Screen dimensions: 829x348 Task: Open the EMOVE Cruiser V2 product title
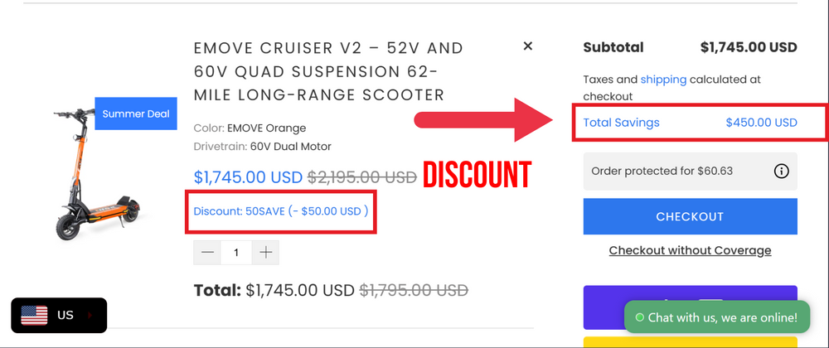point(327,71)
